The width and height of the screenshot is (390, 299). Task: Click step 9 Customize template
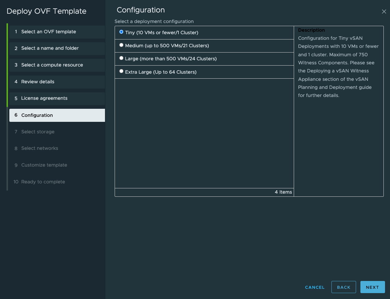click(x=44, y=165)
